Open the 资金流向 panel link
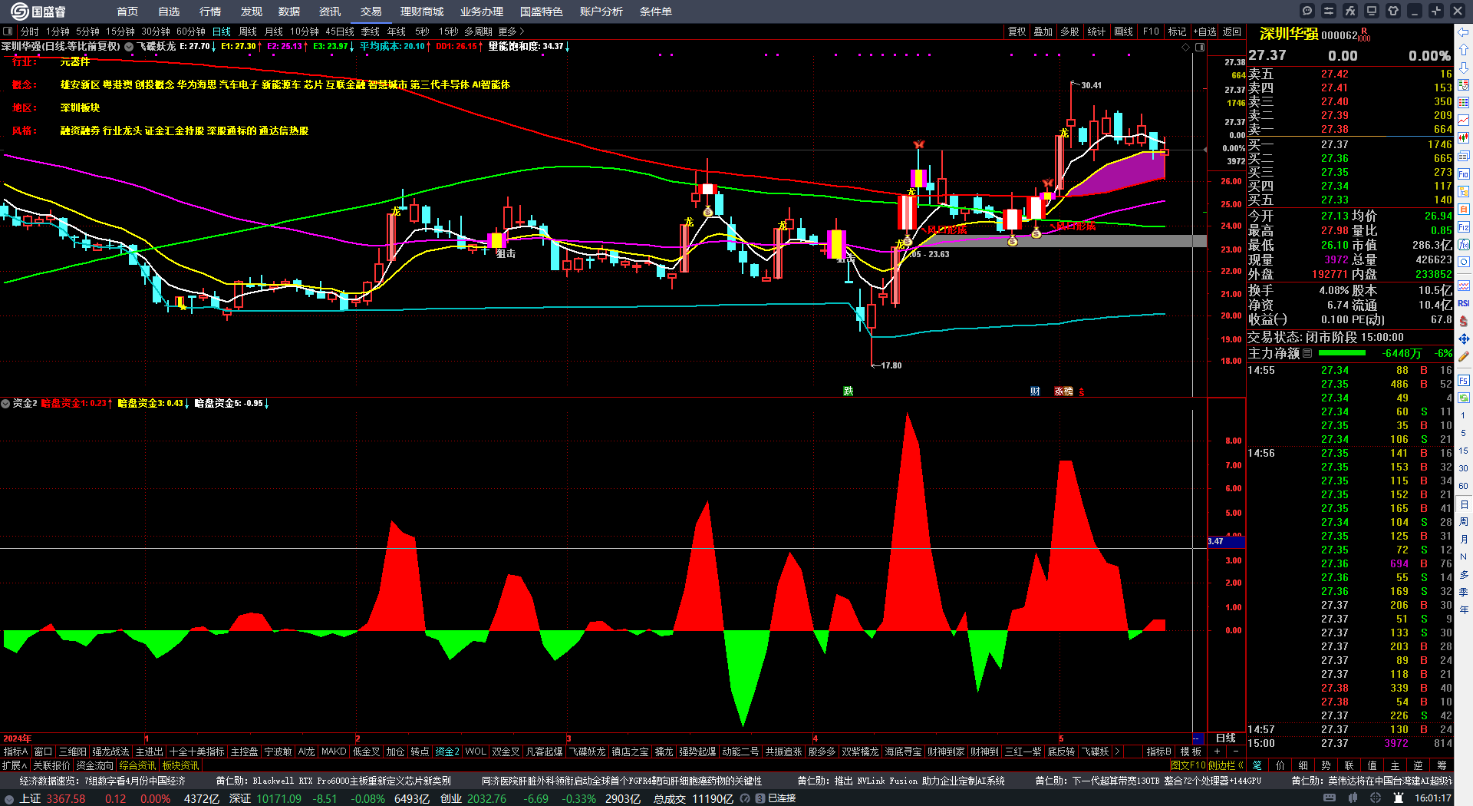 point(94,765)
